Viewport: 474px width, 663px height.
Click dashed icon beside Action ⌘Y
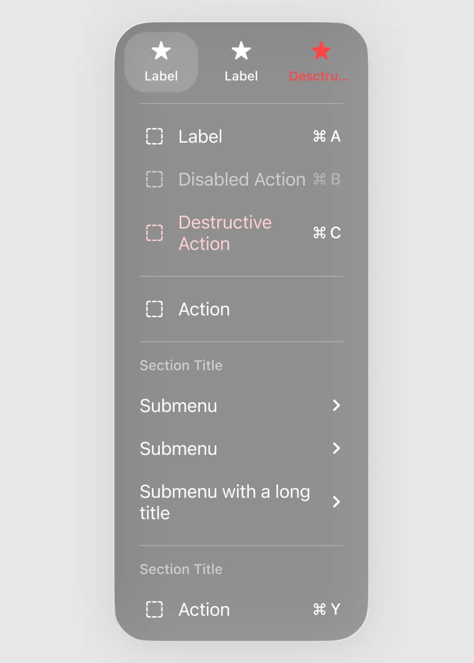[154, 609]
